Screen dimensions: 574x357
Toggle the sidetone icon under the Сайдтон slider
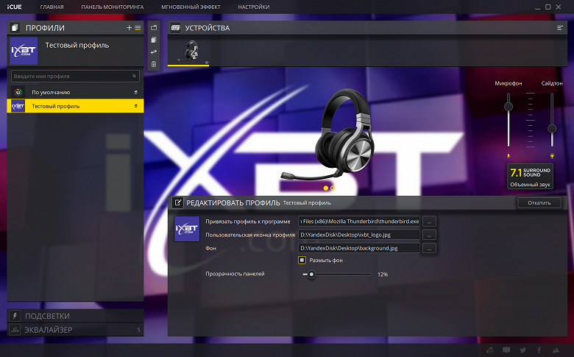(x=552, y=156)
